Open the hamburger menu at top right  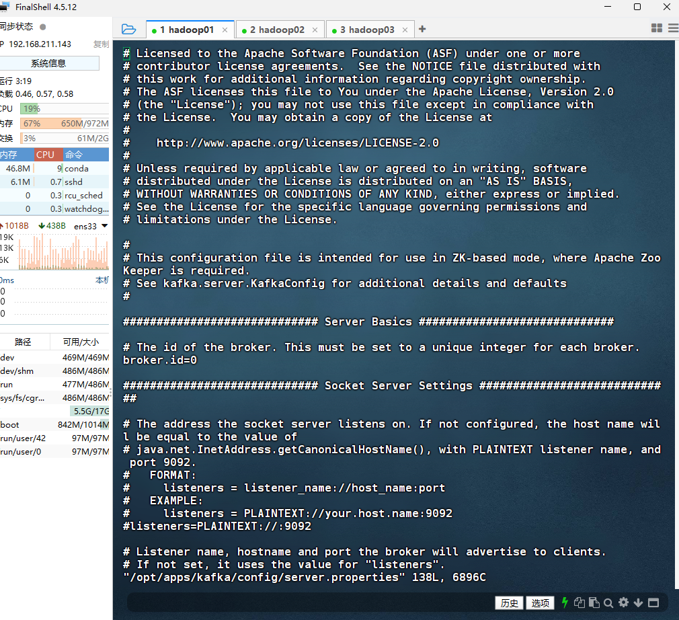coord(672,28)
